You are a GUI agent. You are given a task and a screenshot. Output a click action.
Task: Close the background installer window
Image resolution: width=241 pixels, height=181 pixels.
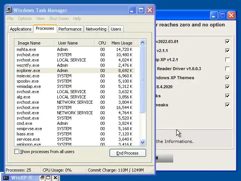pyautogui.click(x=231, y=15)
